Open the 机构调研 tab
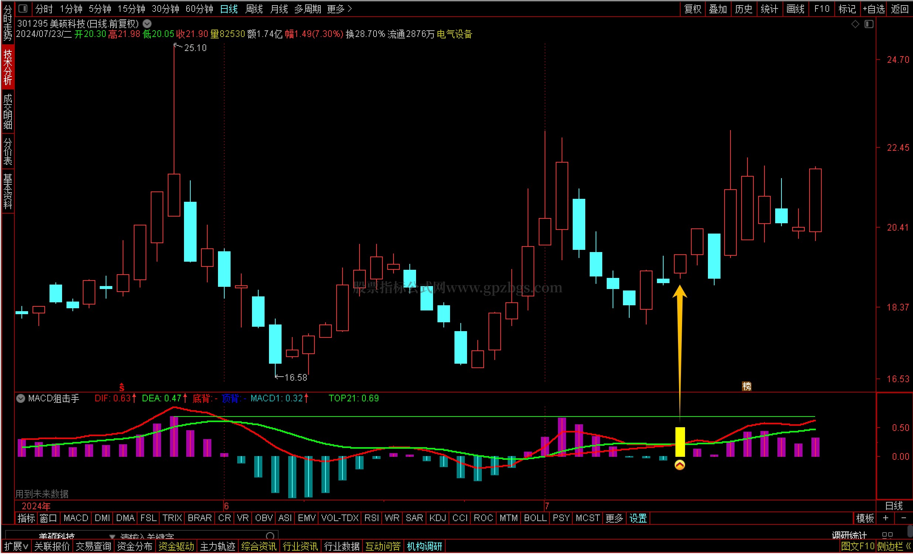The height and width of the screenshot is (554, 913). (424, 546)
